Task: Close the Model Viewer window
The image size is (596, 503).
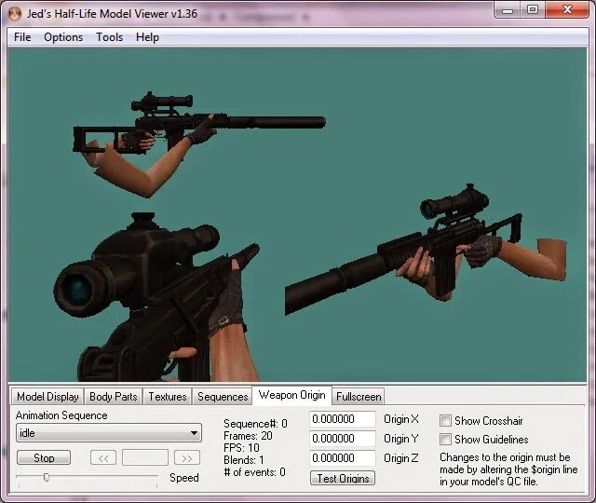Action: 567,10
